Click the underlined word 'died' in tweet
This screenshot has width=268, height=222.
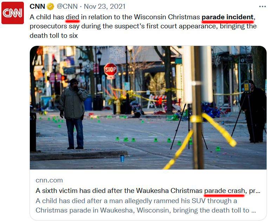coord(72,17)
